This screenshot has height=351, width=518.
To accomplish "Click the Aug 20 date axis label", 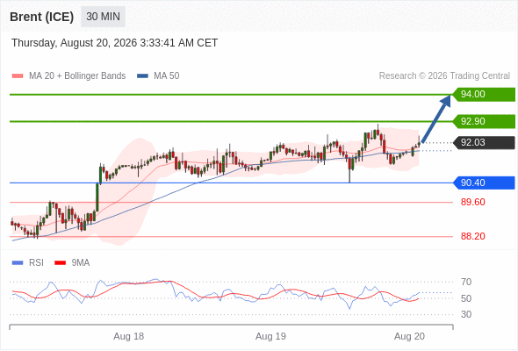I will tap(409, 336).
